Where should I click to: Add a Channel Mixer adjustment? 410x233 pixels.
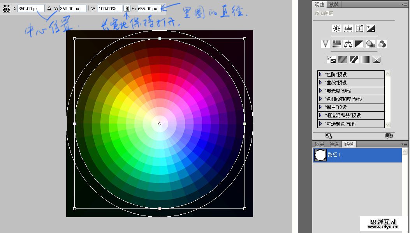(x=382, y=44)
